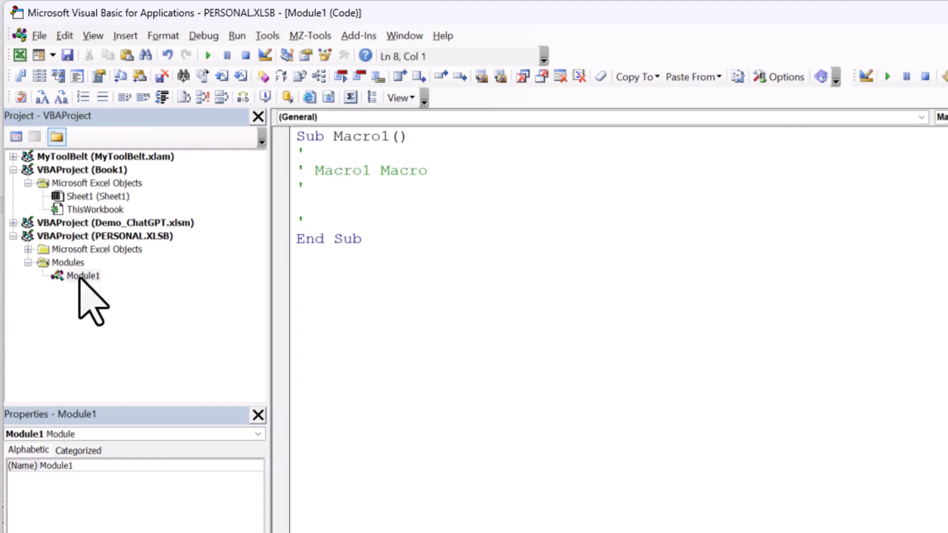Run the macro with the Run Sub icon

point(208,55)
